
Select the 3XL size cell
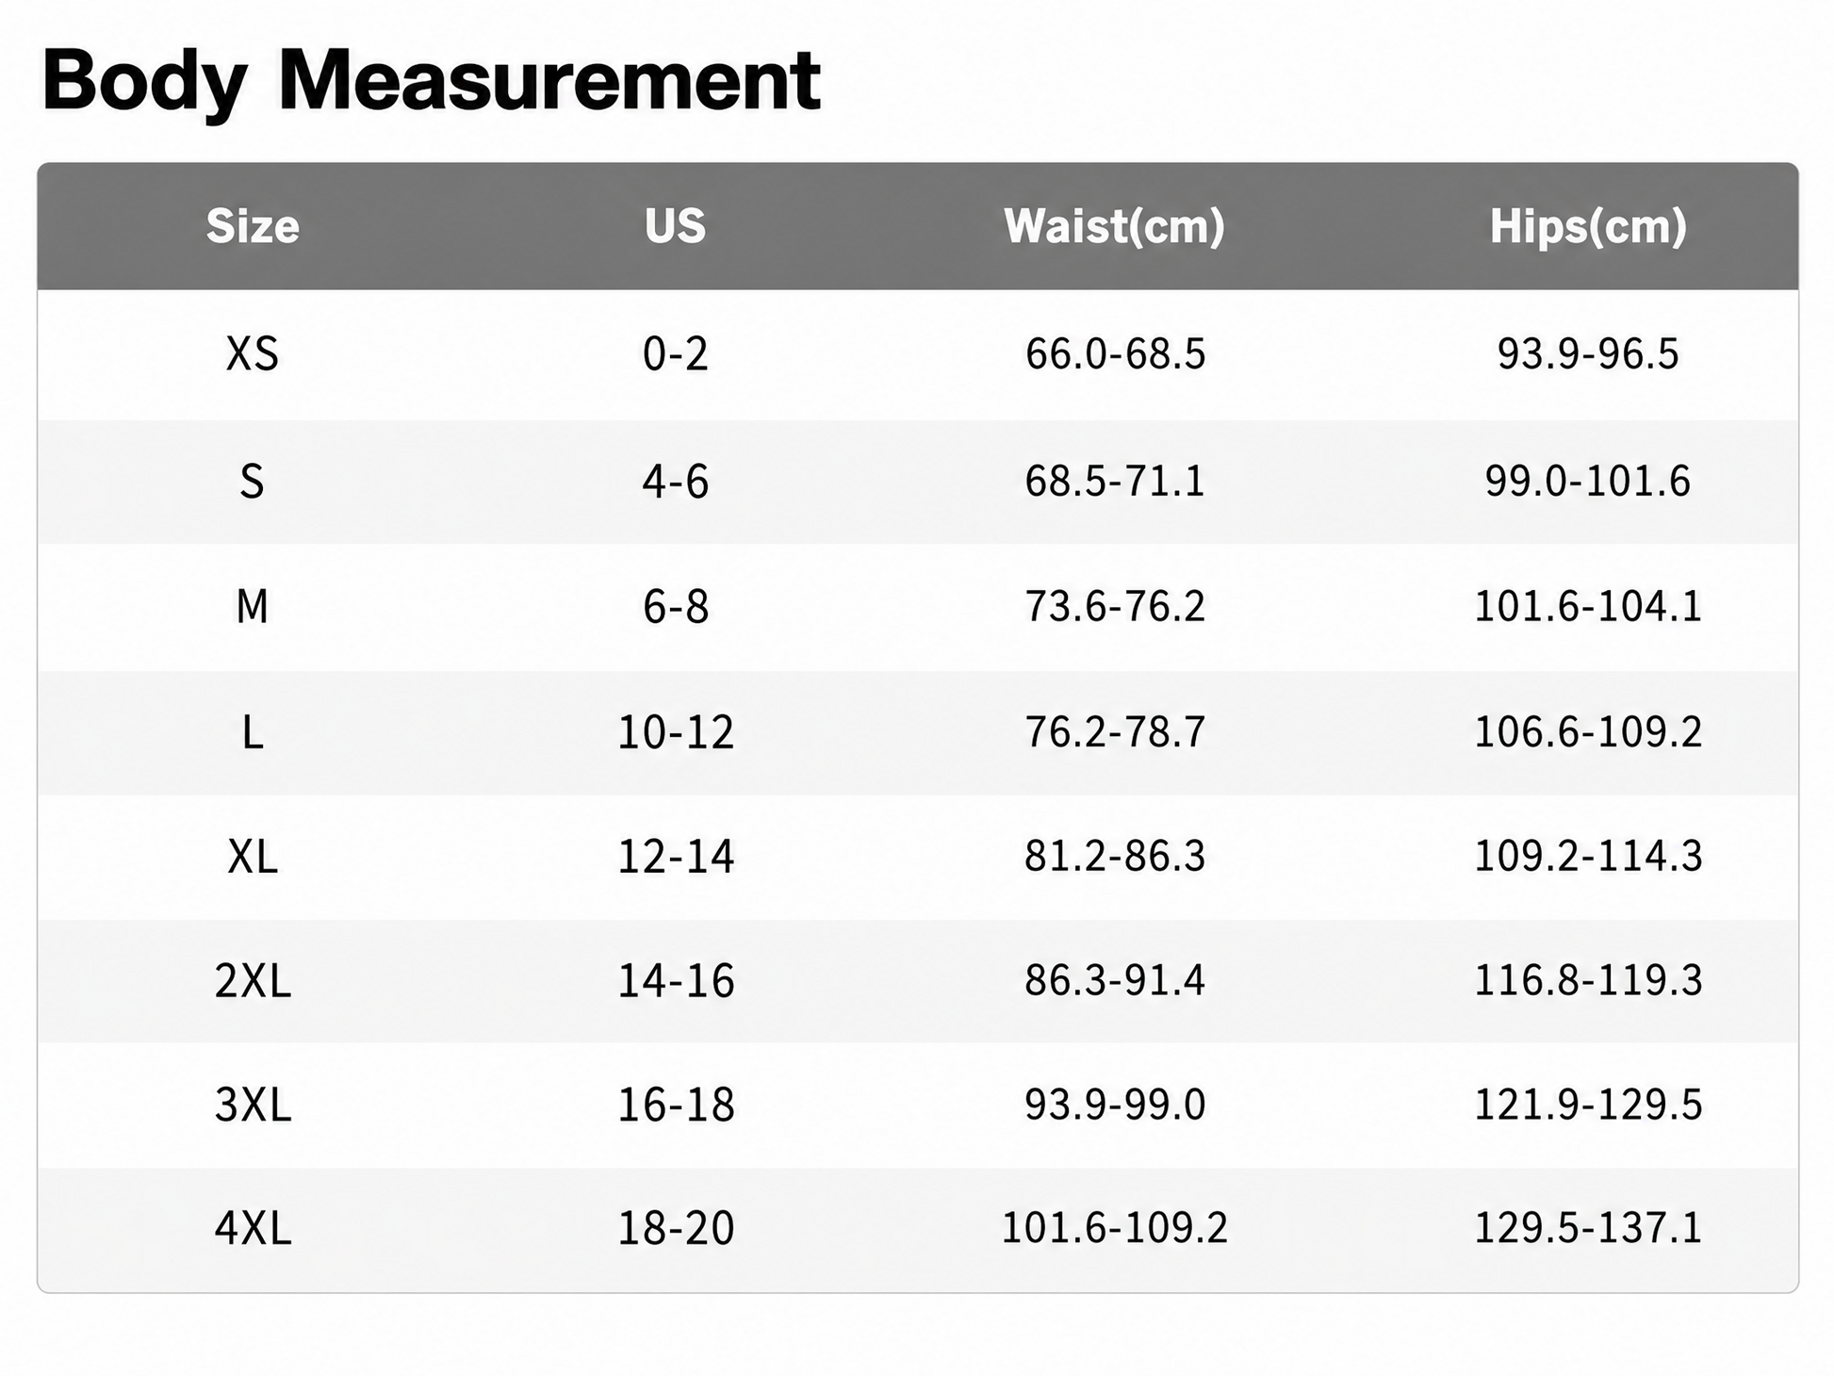click(x=253, y=1106)
